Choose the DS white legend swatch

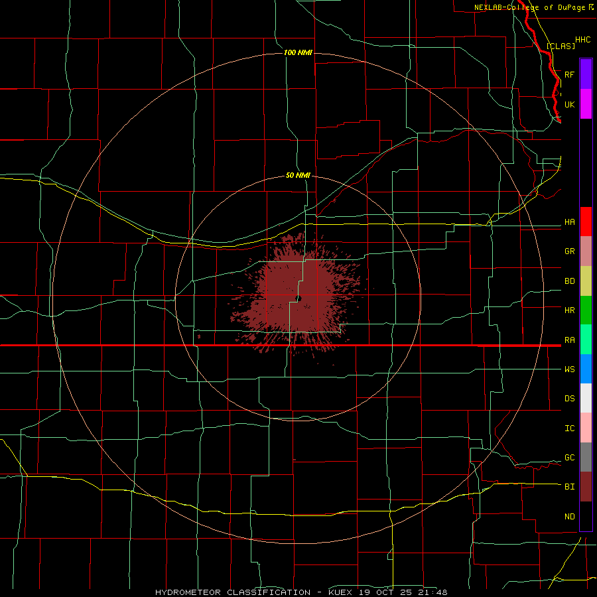tap(586, 398)
